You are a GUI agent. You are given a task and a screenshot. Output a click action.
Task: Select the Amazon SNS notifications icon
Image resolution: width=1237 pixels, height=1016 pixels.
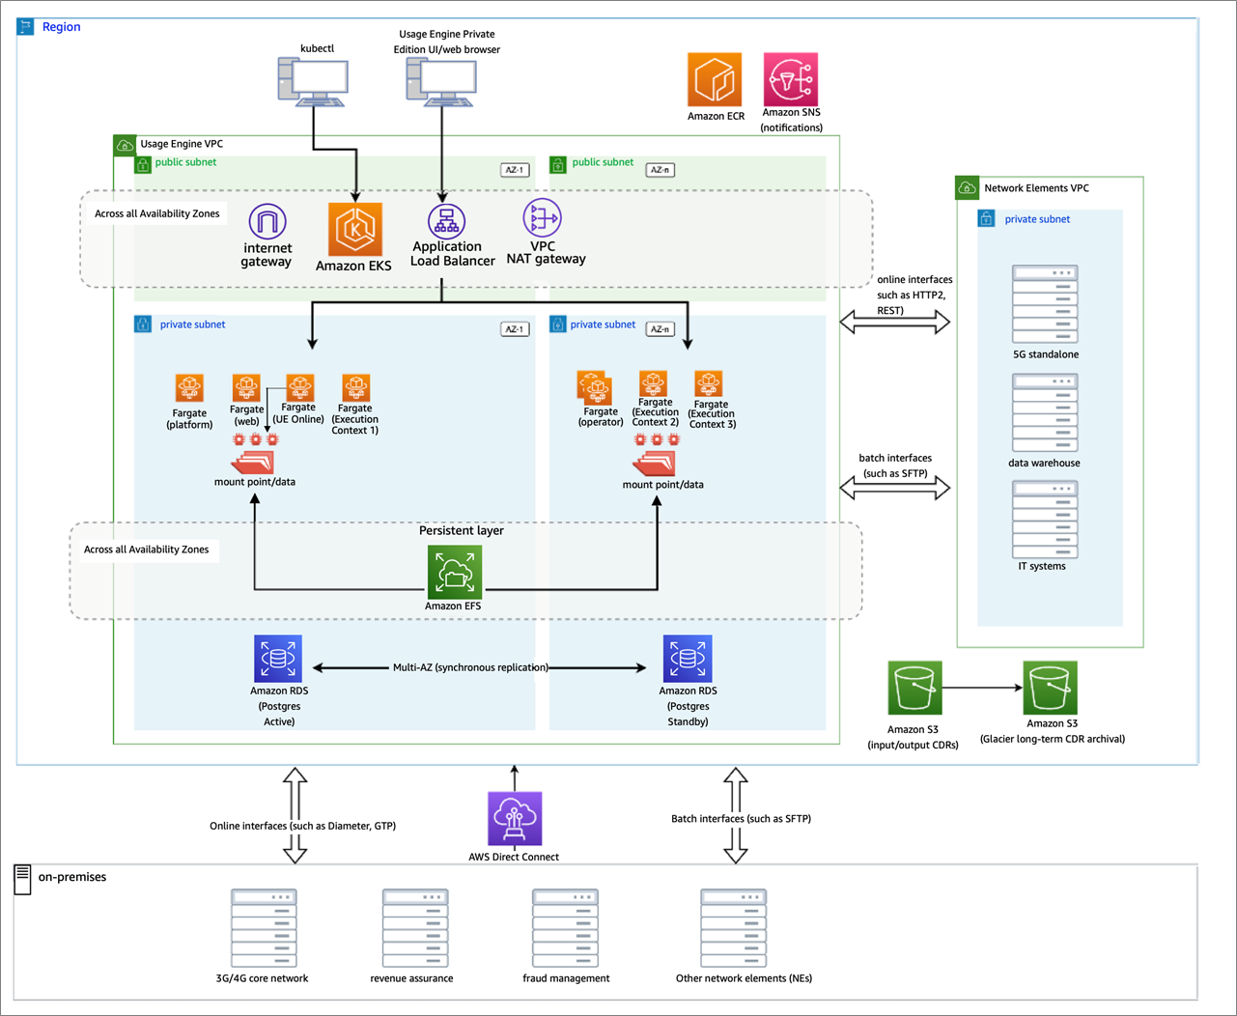click(x=791, y=79)
